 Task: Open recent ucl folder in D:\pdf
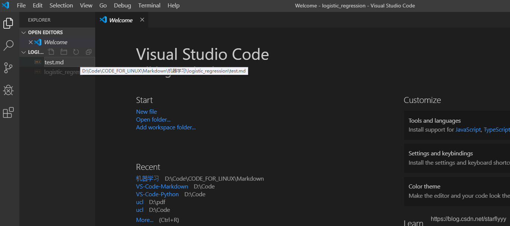(139, 202)
